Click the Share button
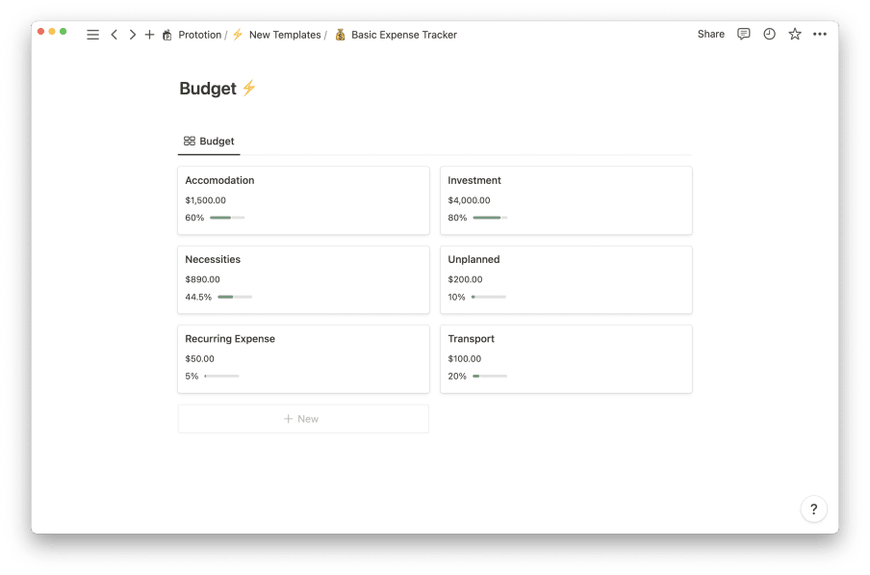 click(711, 34)
